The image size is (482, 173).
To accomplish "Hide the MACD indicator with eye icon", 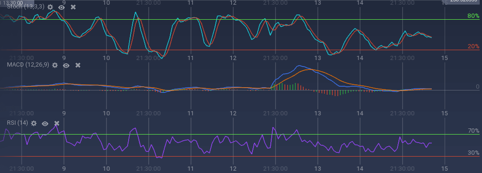I will tap(66, 65).
